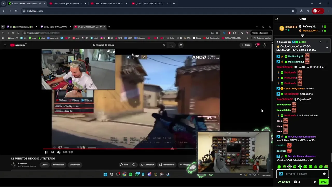Image resolution: width=332 pixels, height=187 pixels.
Task: Open the browser three-dot menu
Action: 328,11
